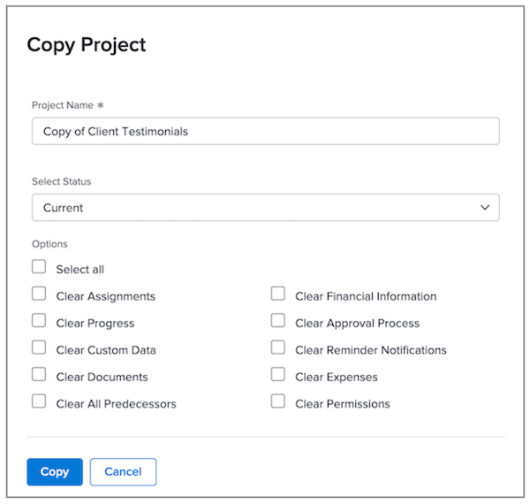The width and height of the screenshot is (530, 504).
Task: Check Clear Documents option
Action: [39, 375]
